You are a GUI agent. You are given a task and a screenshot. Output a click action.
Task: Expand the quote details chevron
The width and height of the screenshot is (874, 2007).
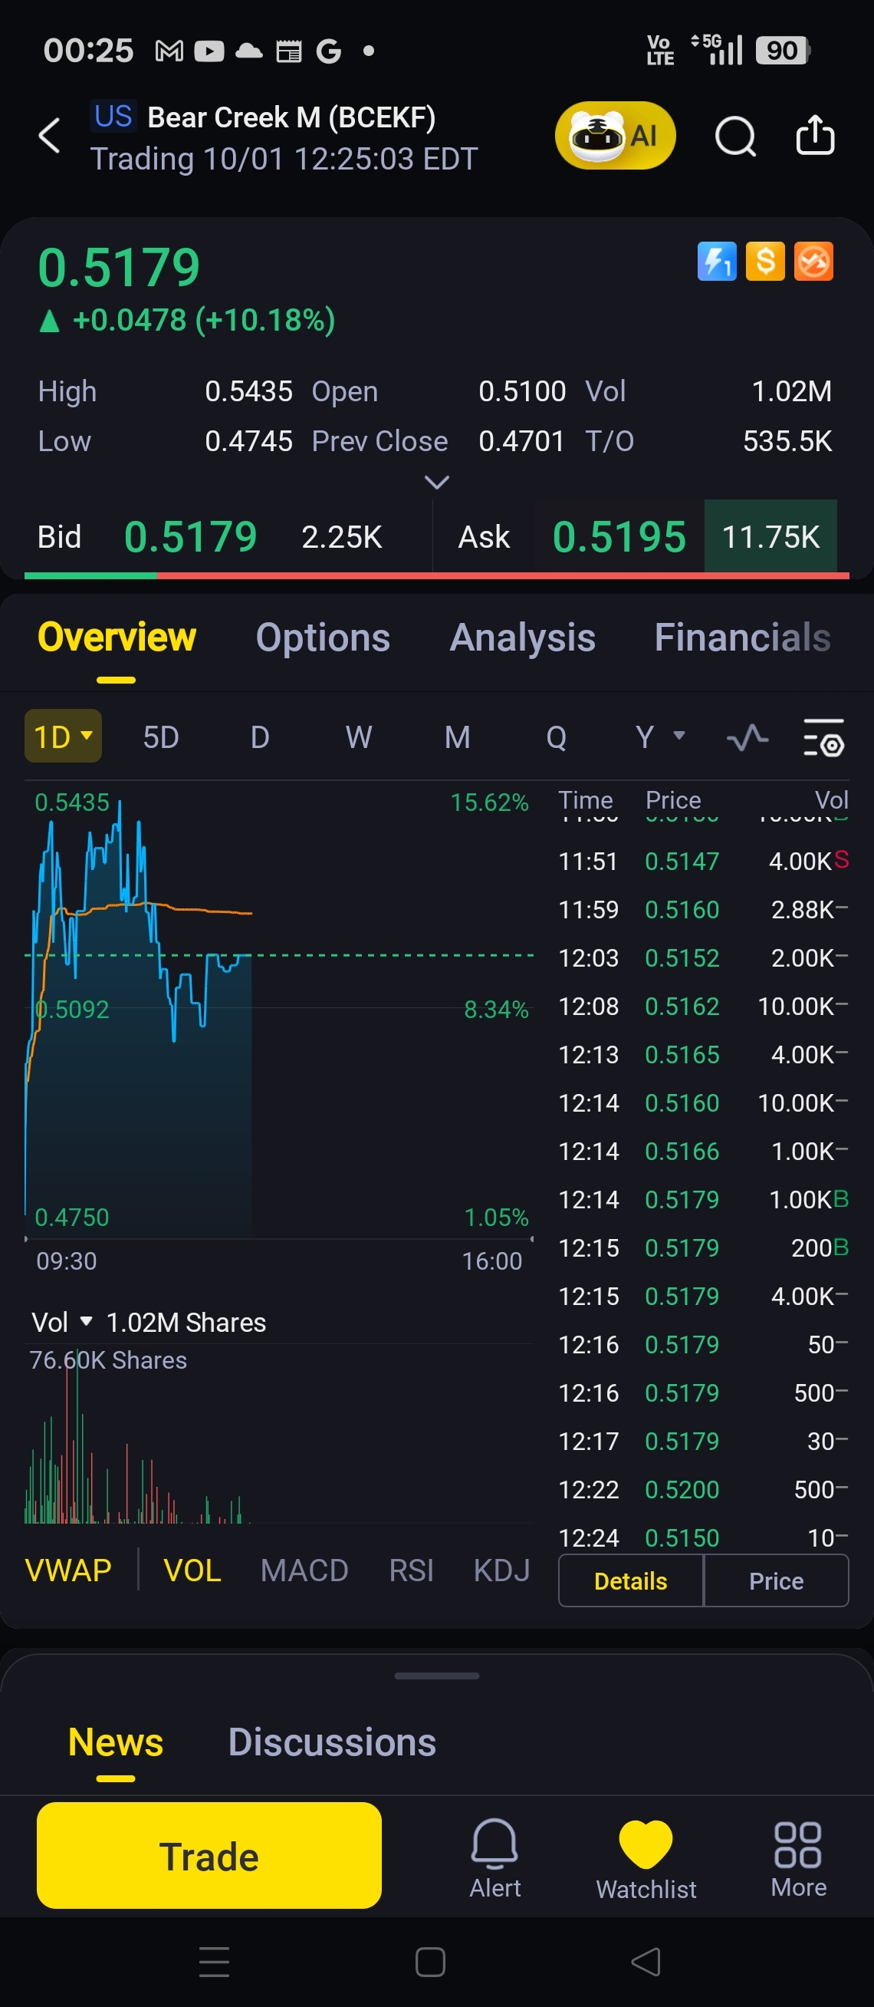(436, 483)
